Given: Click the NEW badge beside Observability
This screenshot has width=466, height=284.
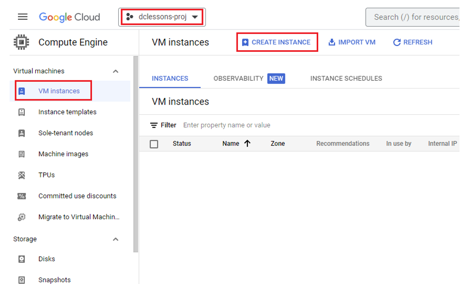Looking at the screenshot, I should (276, 79).
